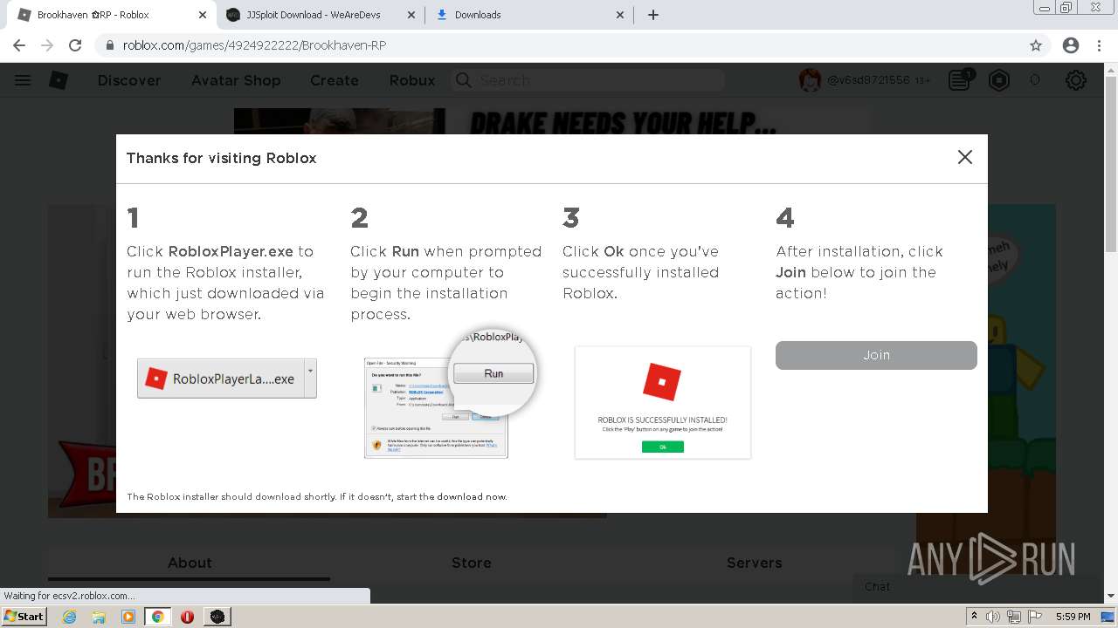Click the grey Join button

(876, 355)
